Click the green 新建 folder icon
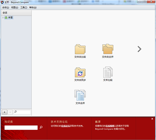156x140 pixels. (6, 18)
